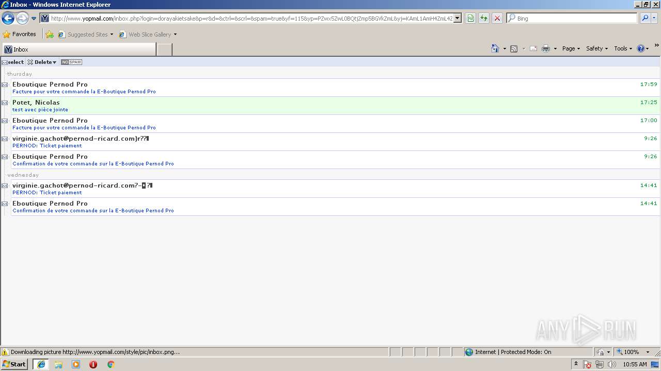The image size is (661, 371).
Task: Select the Inbox browser tab
Action: pyautogui.click(x=78, y=49)
